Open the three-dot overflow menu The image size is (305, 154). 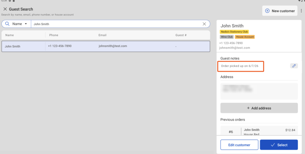pos(301,11)
